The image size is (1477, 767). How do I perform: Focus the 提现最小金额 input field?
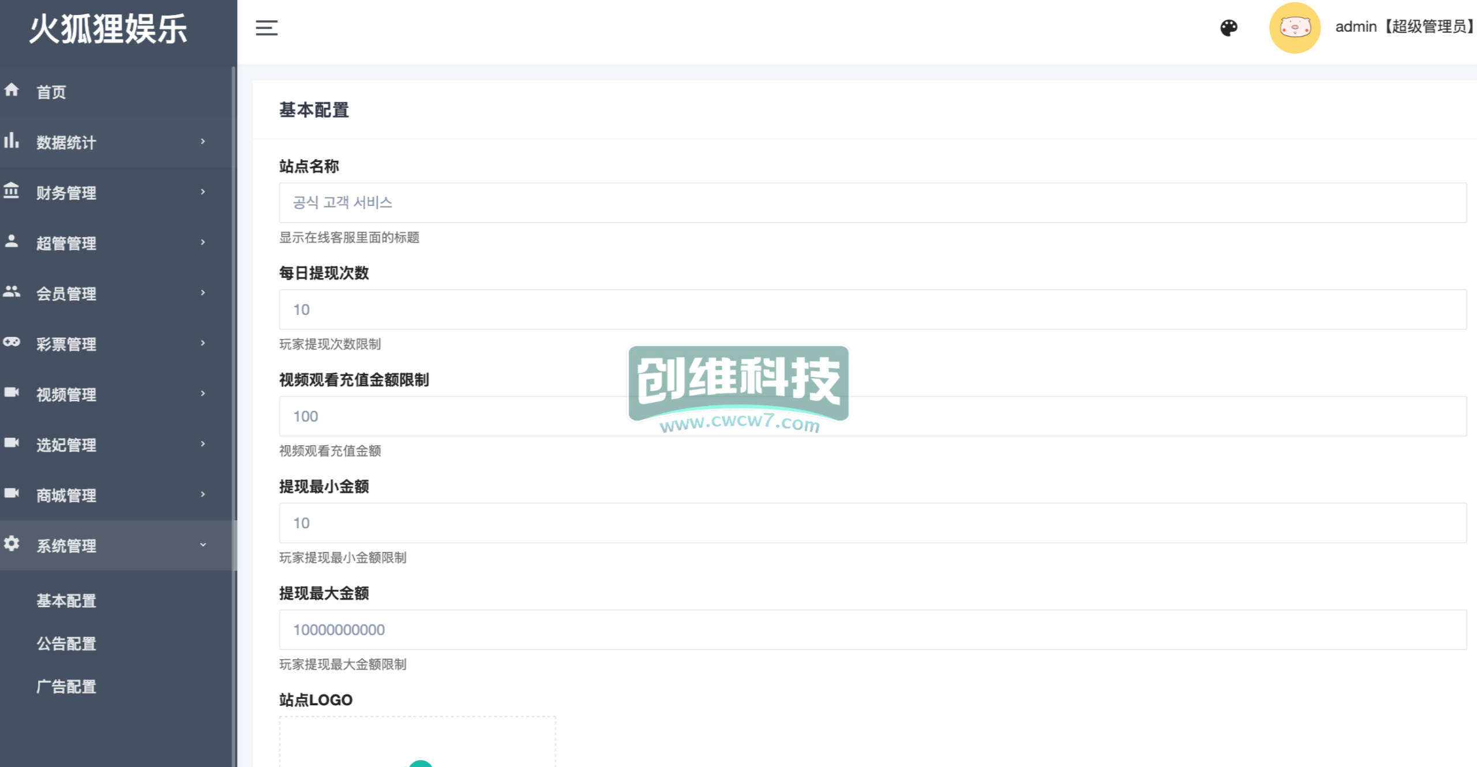873,522
